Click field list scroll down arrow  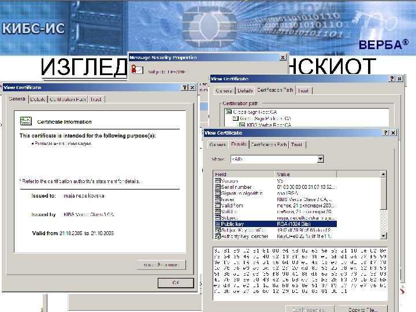[x=383, y=236]
